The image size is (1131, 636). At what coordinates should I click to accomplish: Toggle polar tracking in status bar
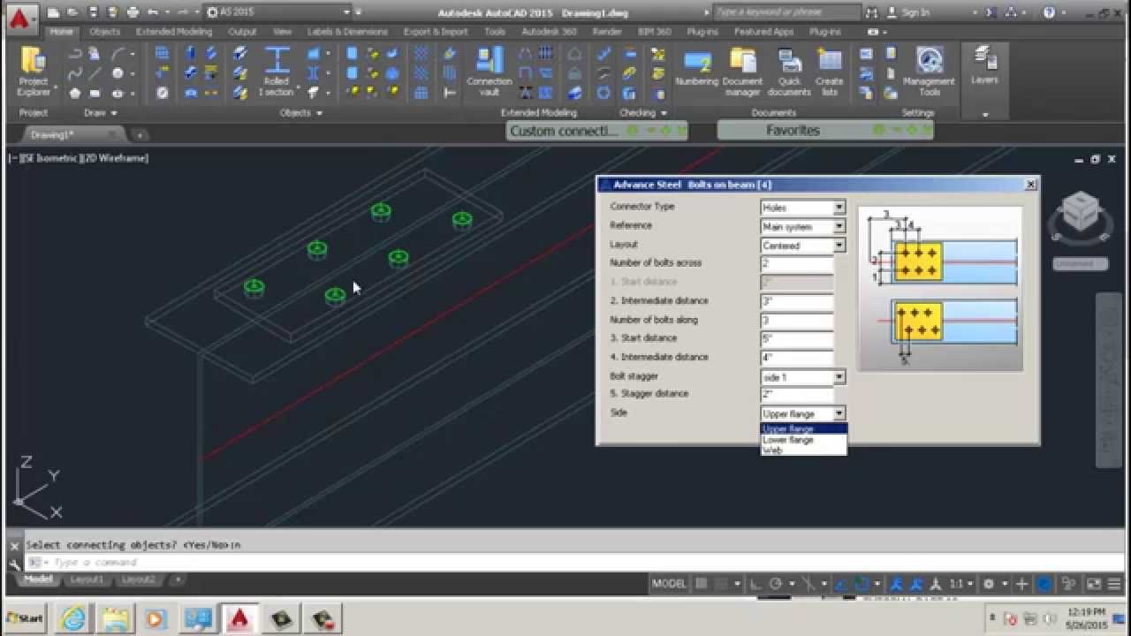click(776, 584)
